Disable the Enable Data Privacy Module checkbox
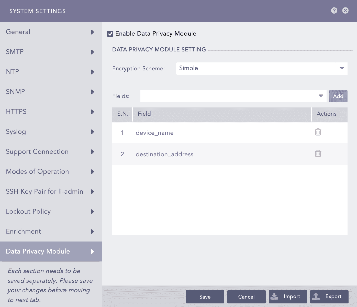Image resolution: width=357 pixels, height=307 pixels. point(110,34)
